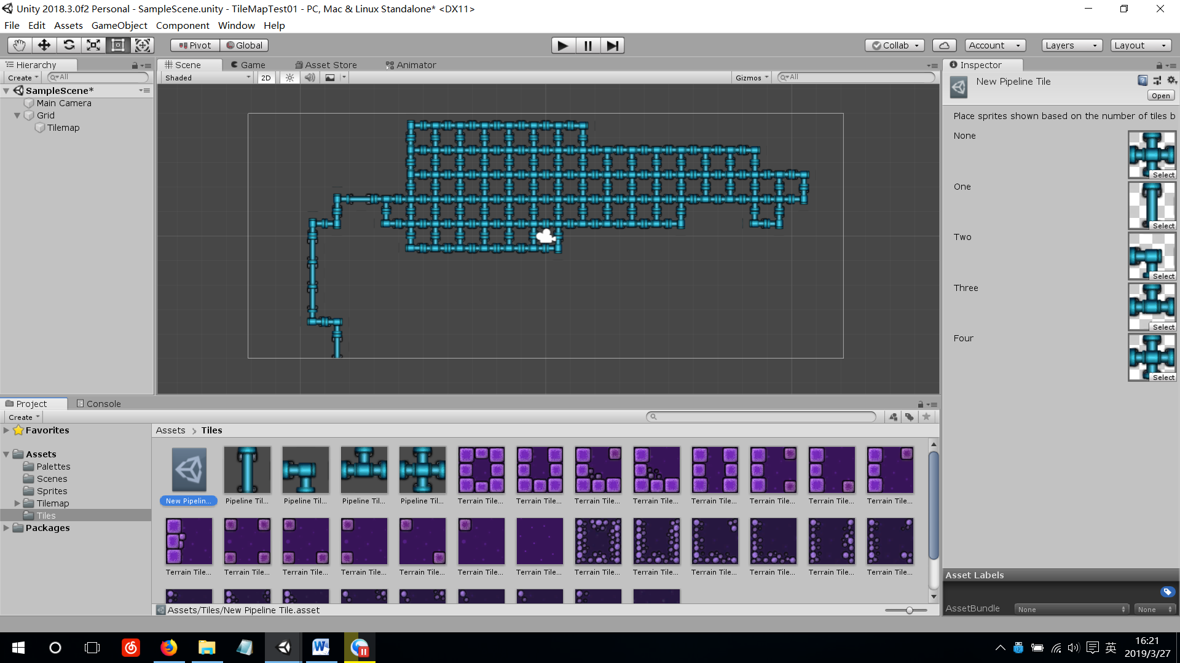Select the Rect transform tool

[118, 45]
